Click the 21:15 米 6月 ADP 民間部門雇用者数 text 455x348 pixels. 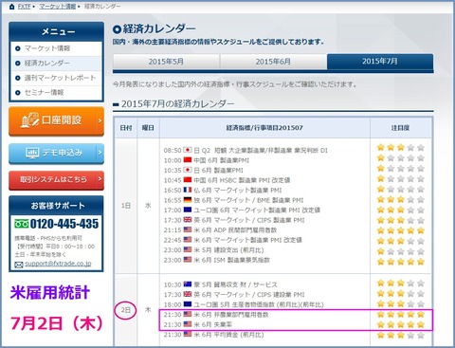220,230
